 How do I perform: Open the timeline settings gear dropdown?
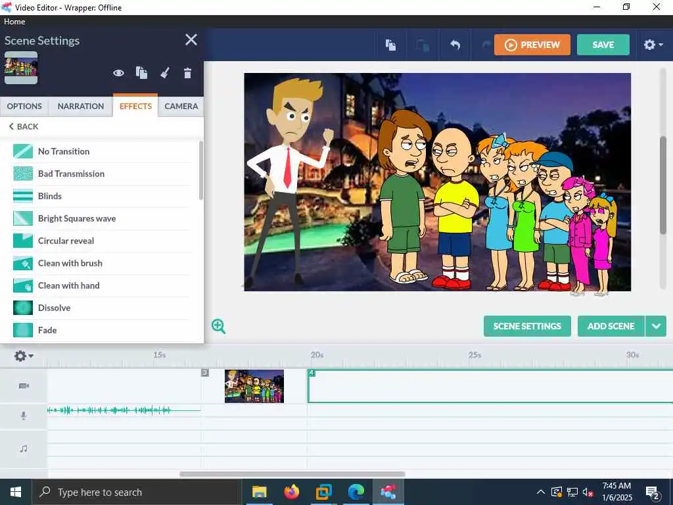pyautogui.click(x=24, y=356)
